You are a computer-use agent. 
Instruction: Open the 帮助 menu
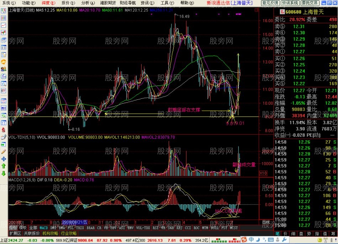tap(187, 3)
